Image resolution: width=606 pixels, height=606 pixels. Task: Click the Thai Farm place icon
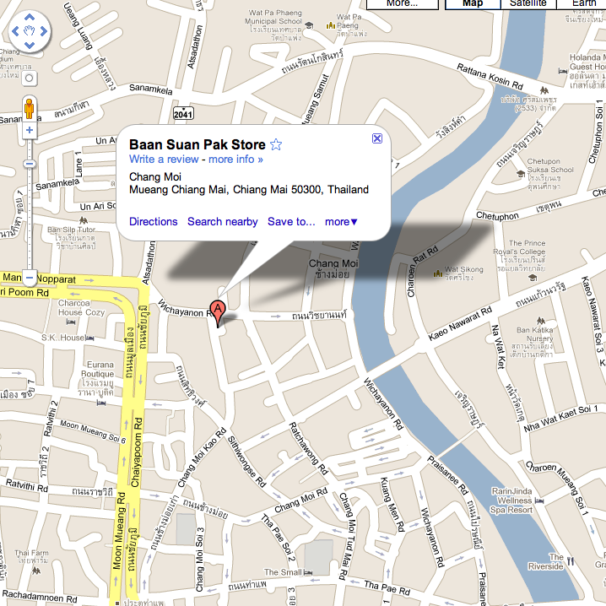(x=36, y=571)
